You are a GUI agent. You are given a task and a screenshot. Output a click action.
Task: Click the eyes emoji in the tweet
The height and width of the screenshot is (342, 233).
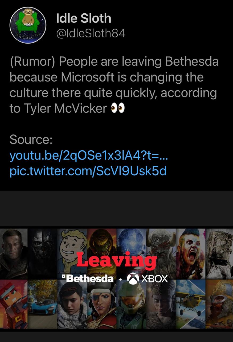click(117, 109)
